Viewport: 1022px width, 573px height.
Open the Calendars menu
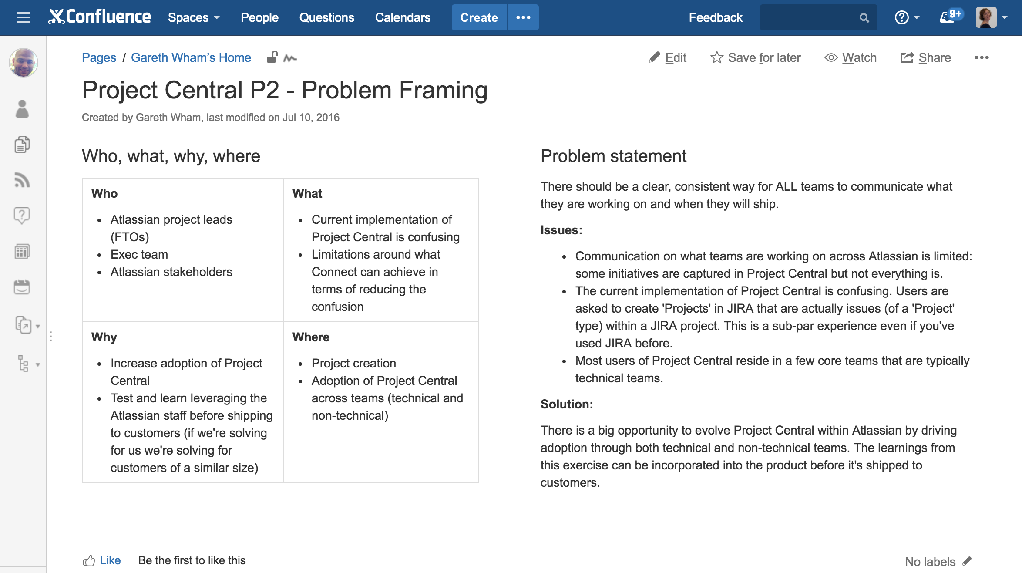(x=402, y=18)
